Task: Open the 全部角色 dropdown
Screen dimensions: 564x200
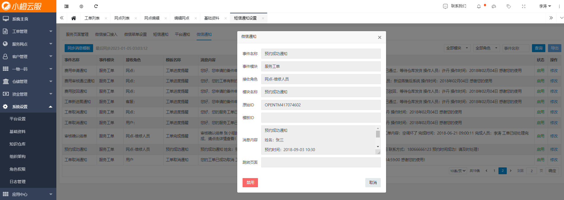Action: 486,48
